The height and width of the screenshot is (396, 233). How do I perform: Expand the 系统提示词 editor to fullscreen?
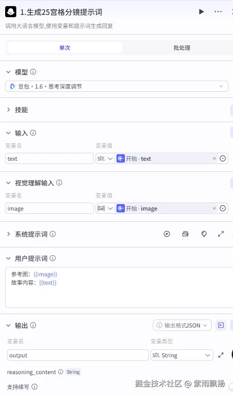[221, 234]
